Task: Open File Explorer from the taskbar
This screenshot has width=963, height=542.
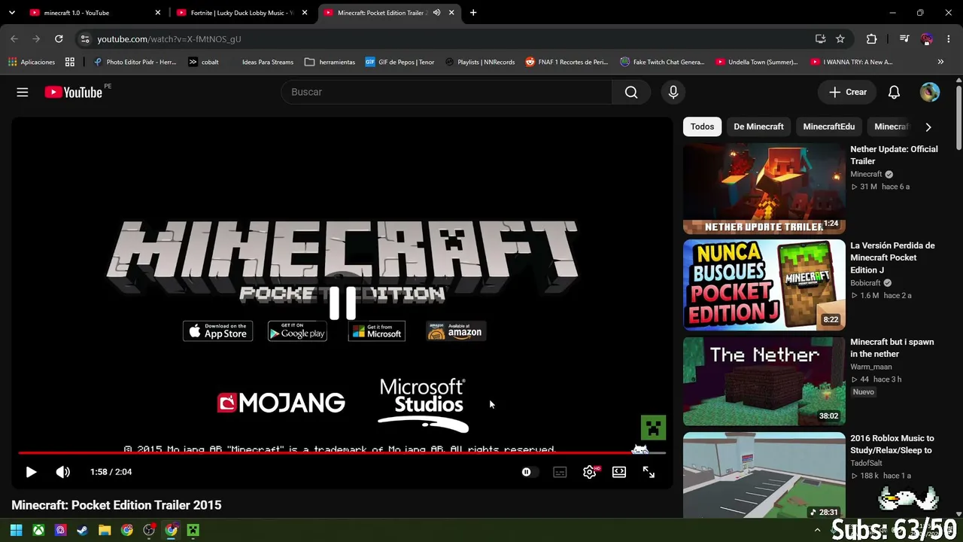Action: point(105,530)
